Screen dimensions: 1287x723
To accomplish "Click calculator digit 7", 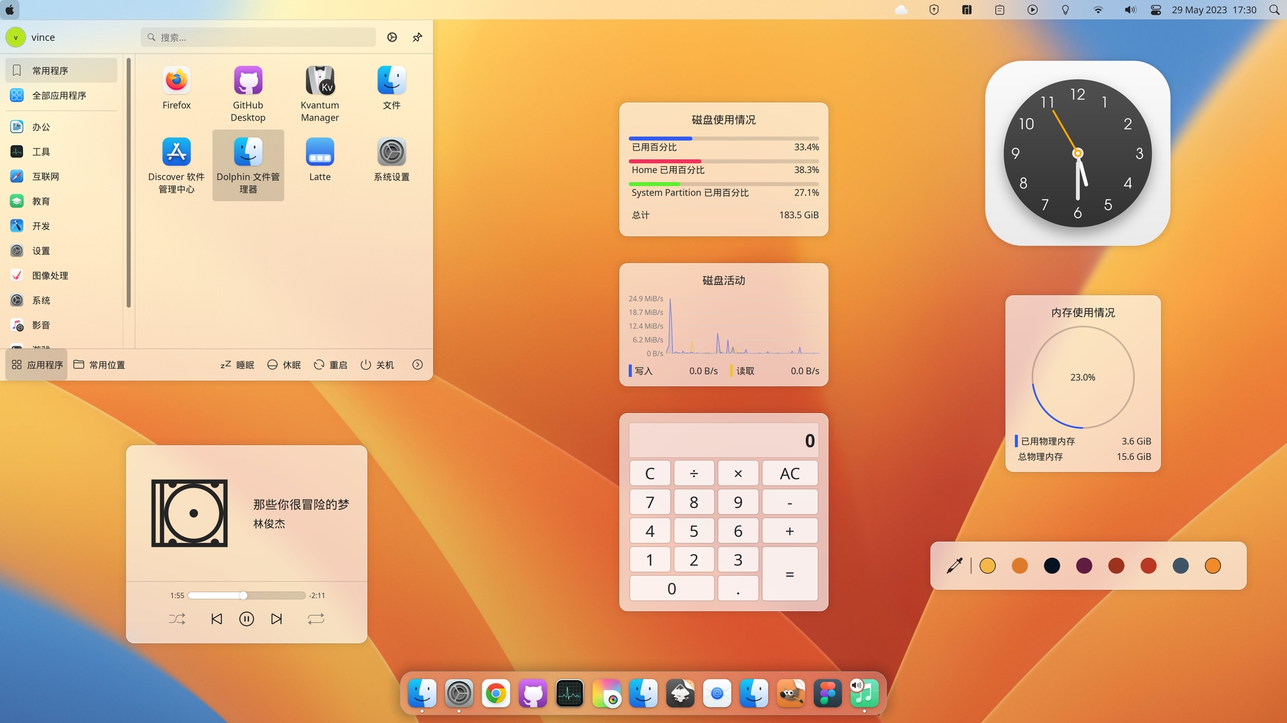I will (650, 502).
